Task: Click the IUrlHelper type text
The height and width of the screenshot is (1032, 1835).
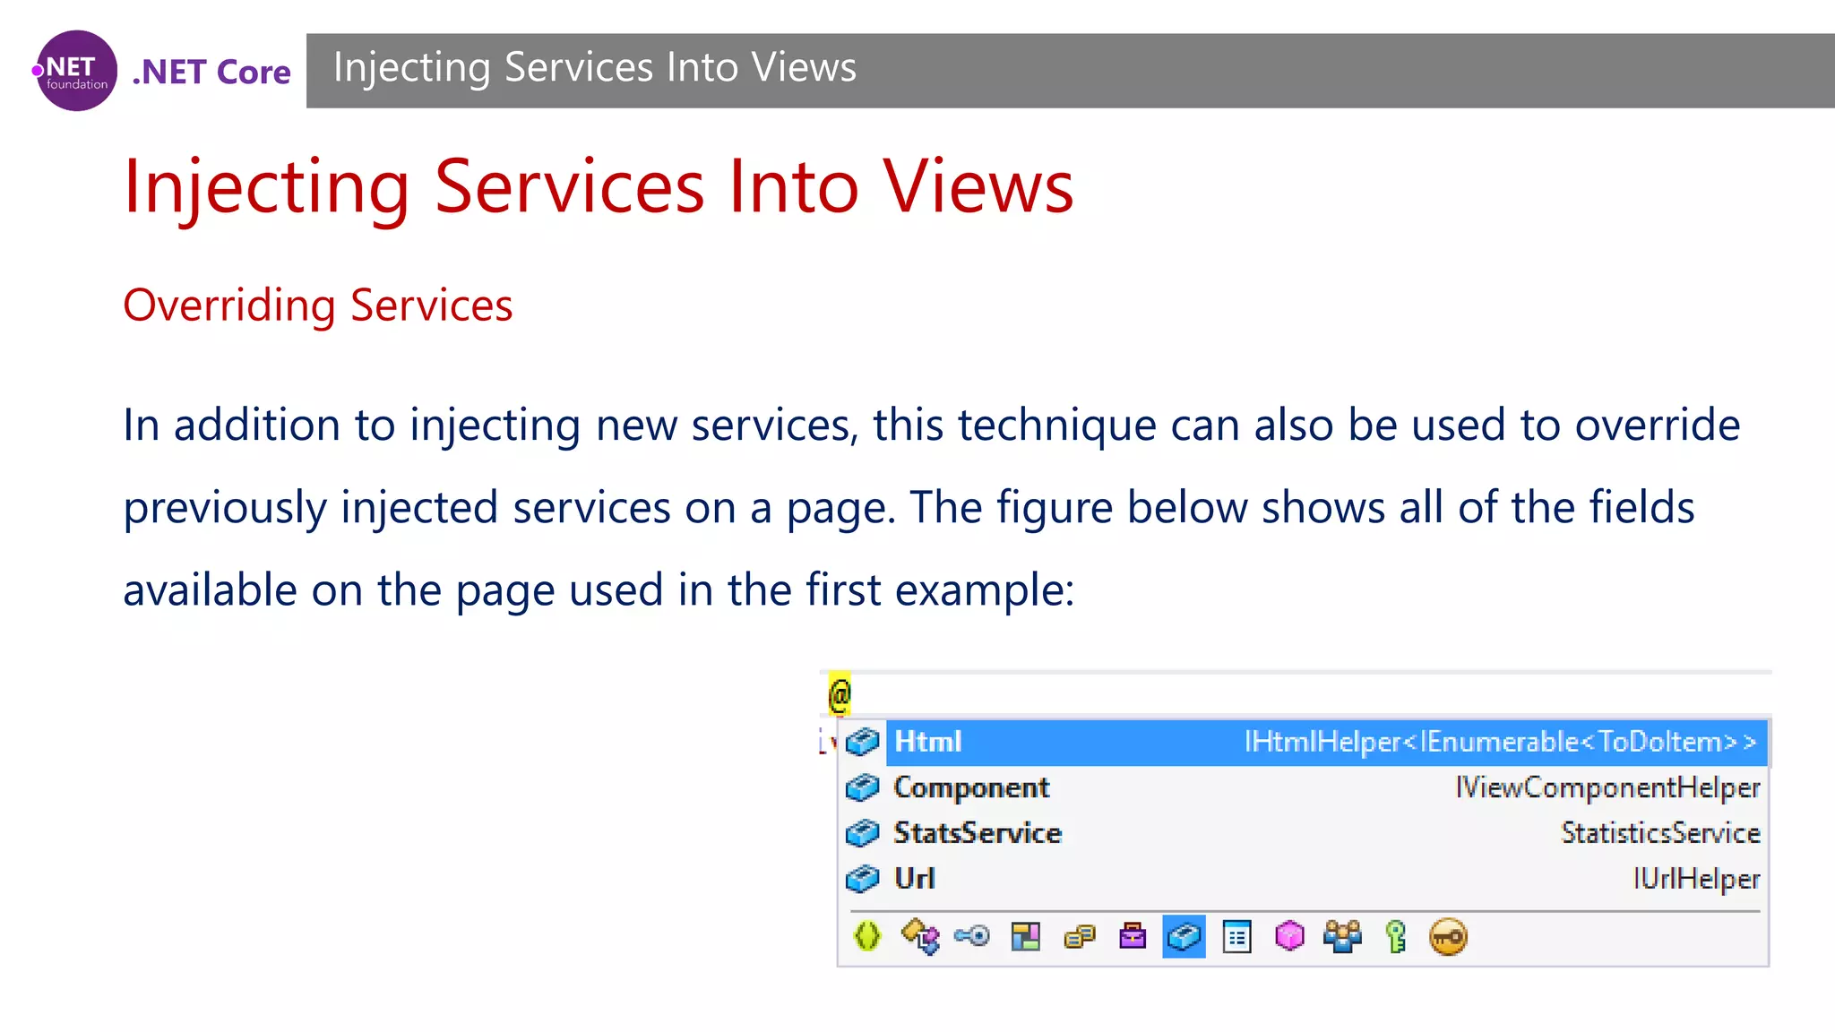Action: tap(1696, 879)
